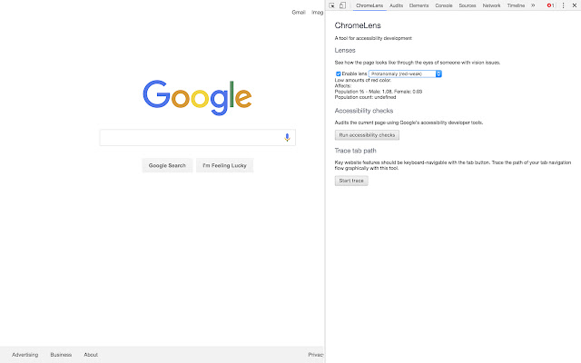Screen dimensions: 581x363
Task: Open the Console tab
Action: tap(444, 5)
